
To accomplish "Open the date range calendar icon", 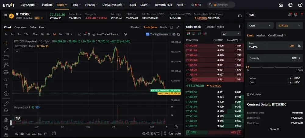I will 54,133.
